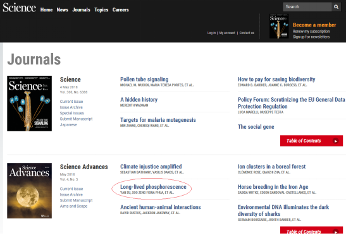The image size is (346, 238).
Task: Open the Science Issue Archive link
Action: click(x=71, y=107)
